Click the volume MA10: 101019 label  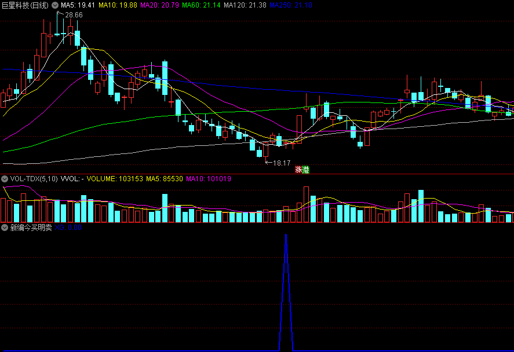click(209, 179)
